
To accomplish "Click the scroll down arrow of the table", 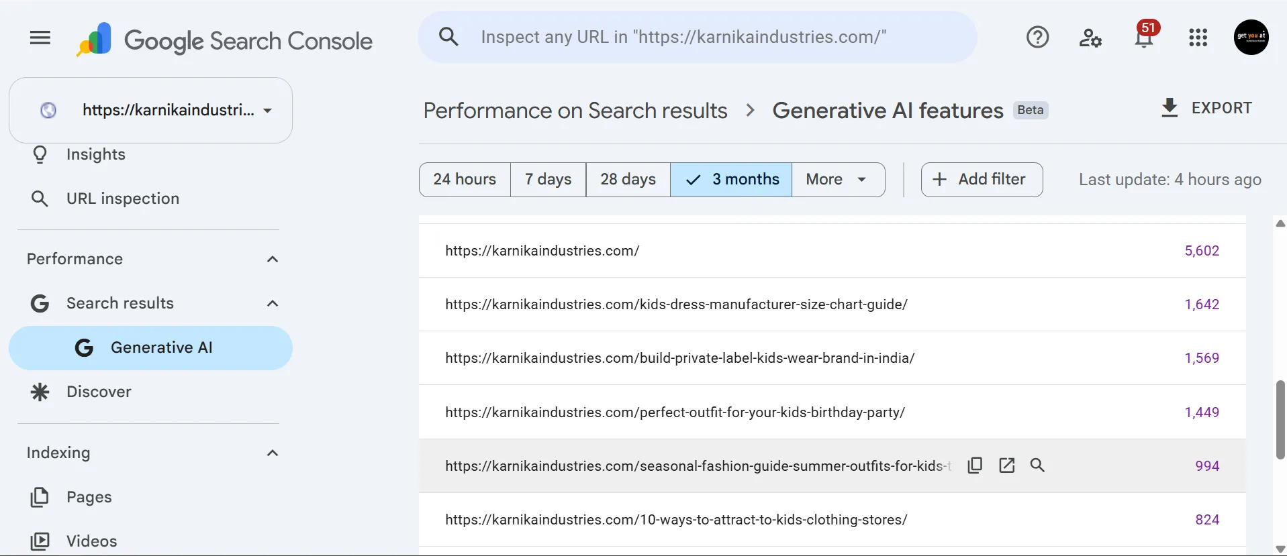I will click(x=1280, y=549).
